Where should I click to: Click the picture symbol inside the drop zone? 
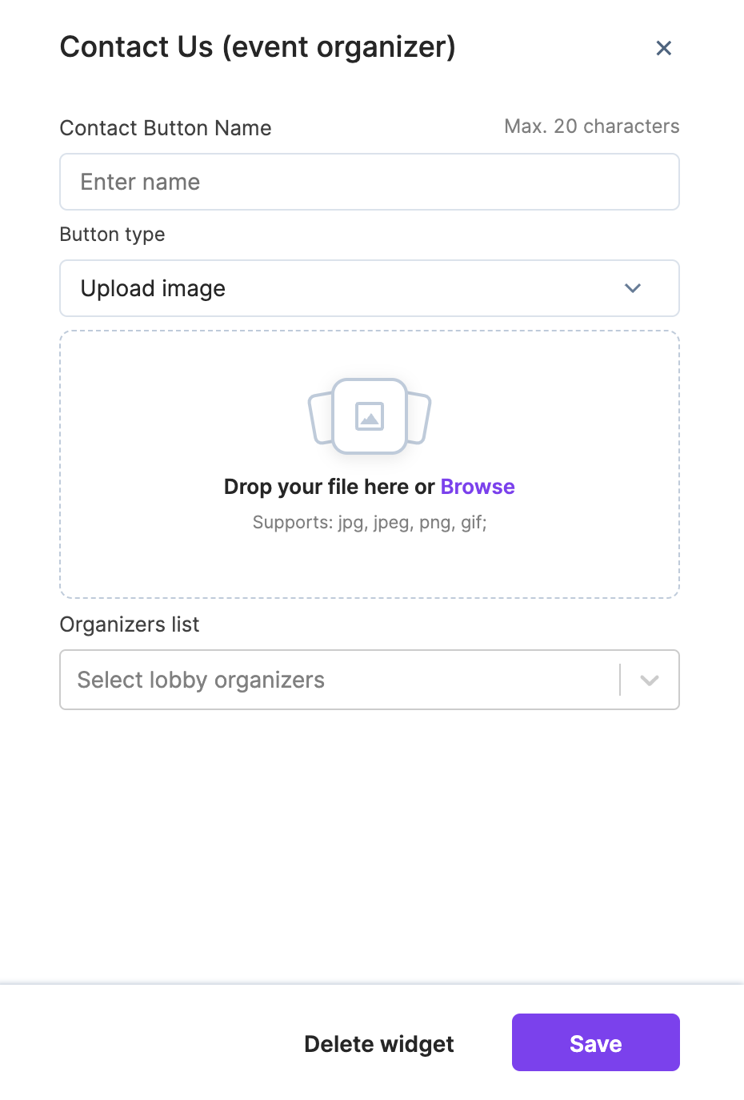[369, 416]
